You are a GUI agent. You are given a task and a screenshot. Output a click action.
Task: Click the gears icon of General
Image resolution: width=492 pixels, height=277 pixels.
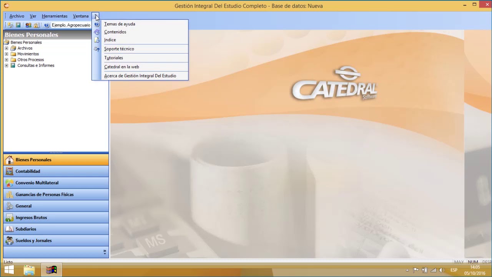click(x=10, y=206)
